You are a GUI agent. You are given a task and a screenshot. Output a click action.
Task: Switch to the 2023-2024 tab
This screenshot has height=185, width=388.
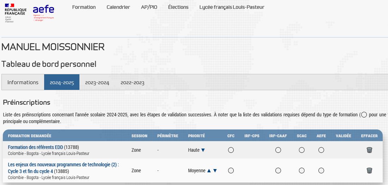click(97, 82)
